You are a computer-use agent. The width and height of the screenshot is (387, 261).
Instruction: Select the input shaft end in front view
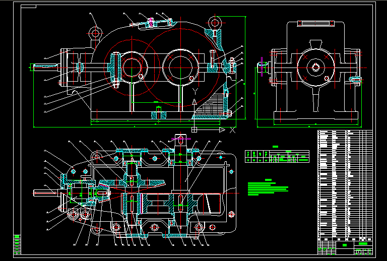45,66
